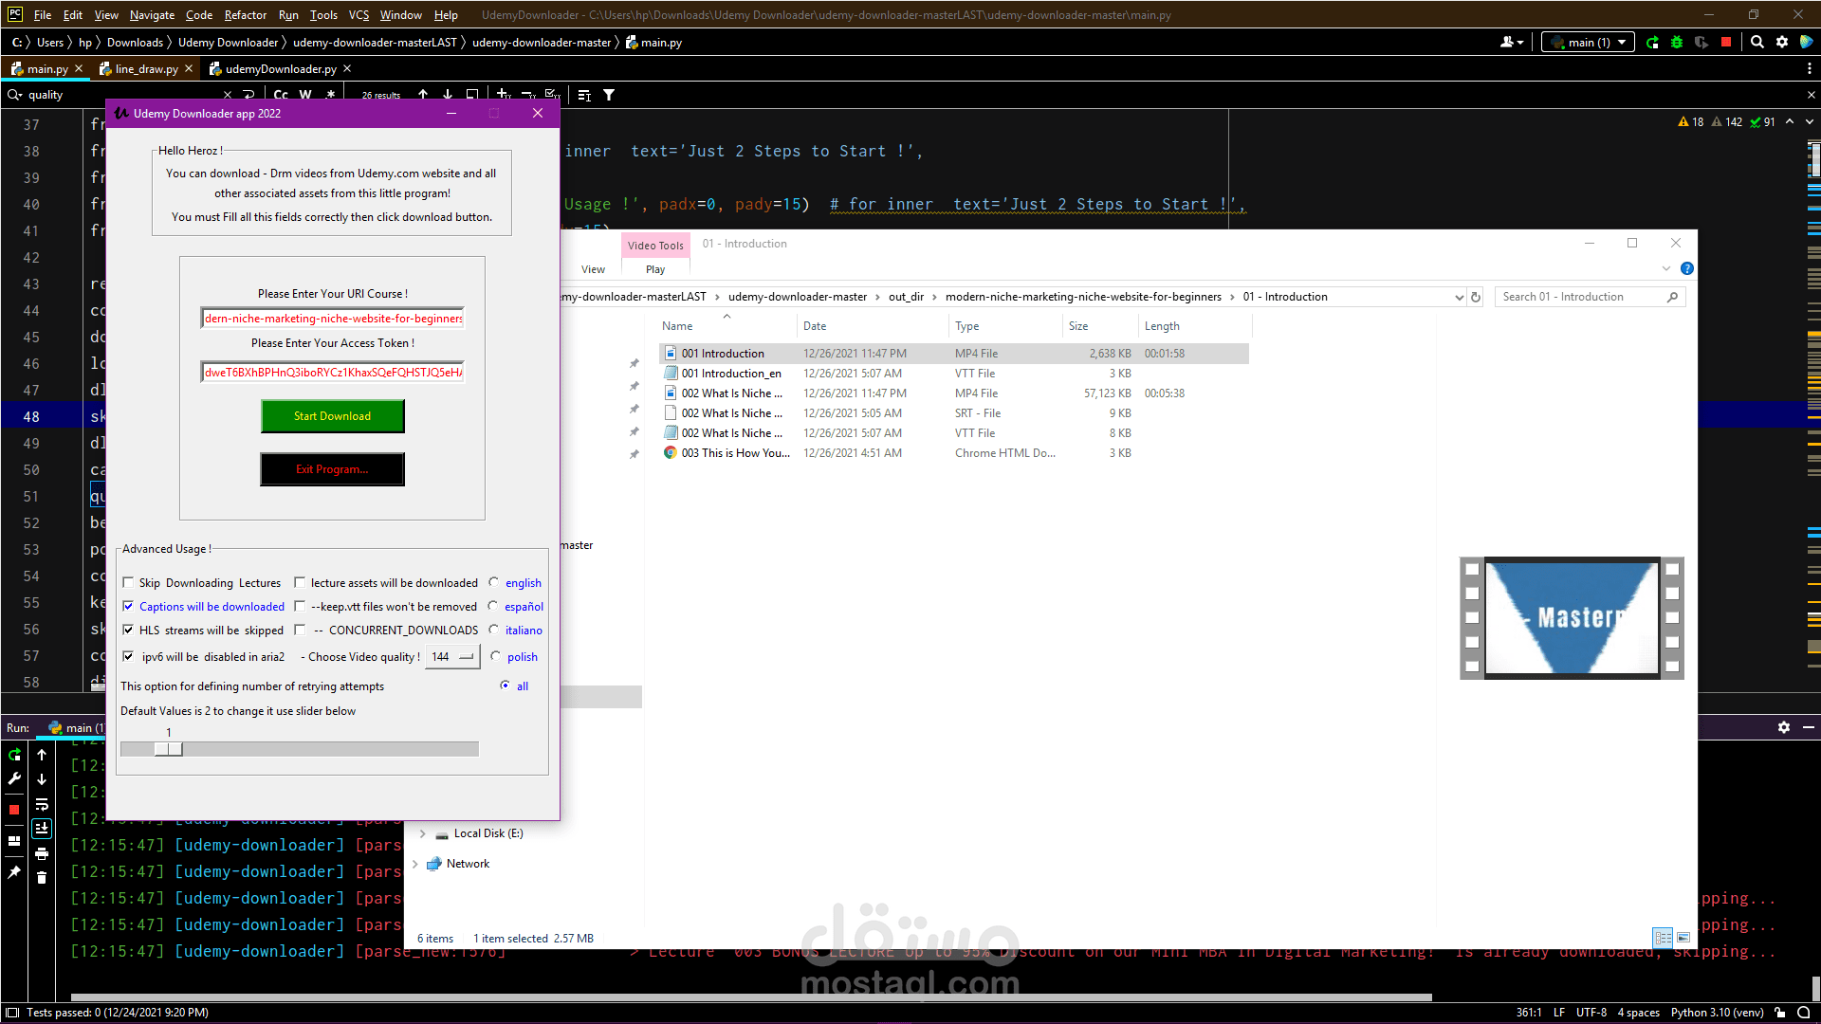Uncheck Captions will be downloaded checkbox
The height and width of the screenshot is (1024, 1821).
click(128, 607)
